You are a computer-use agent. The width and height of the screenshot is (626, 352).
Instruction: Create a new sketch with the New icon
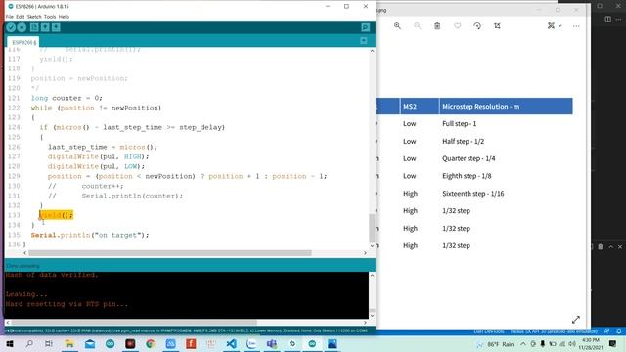coord(34,27)
